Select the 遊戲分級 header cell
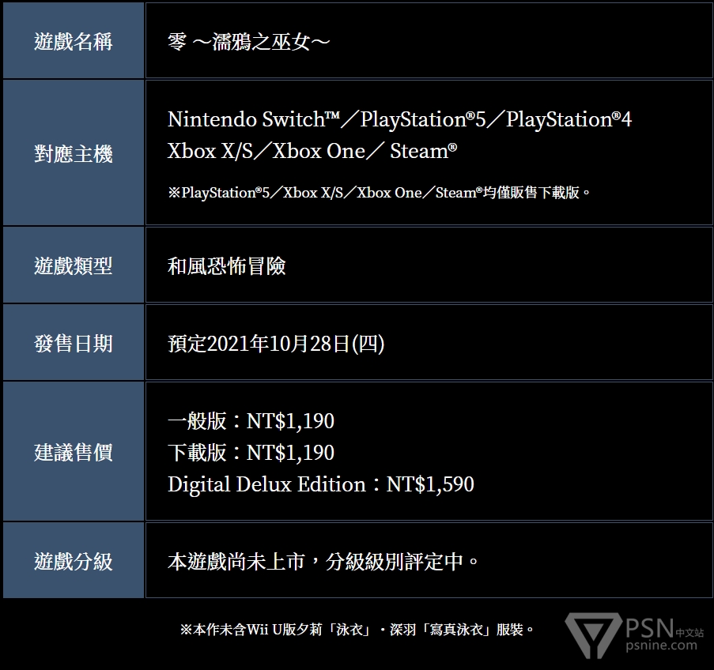The height and width of the screenshot is (670, 714). 74,561
